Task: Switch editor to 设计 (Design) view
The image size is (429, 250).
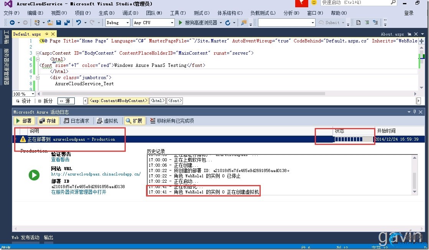Action: (x=23, y=101)
